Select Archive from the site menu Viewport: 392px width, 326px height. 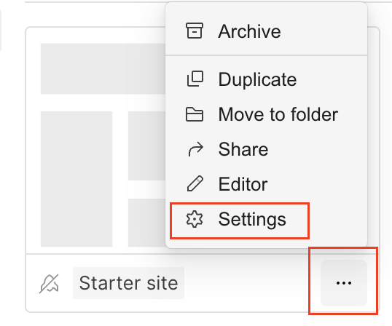pyautogui.click(x=267, y=31)
